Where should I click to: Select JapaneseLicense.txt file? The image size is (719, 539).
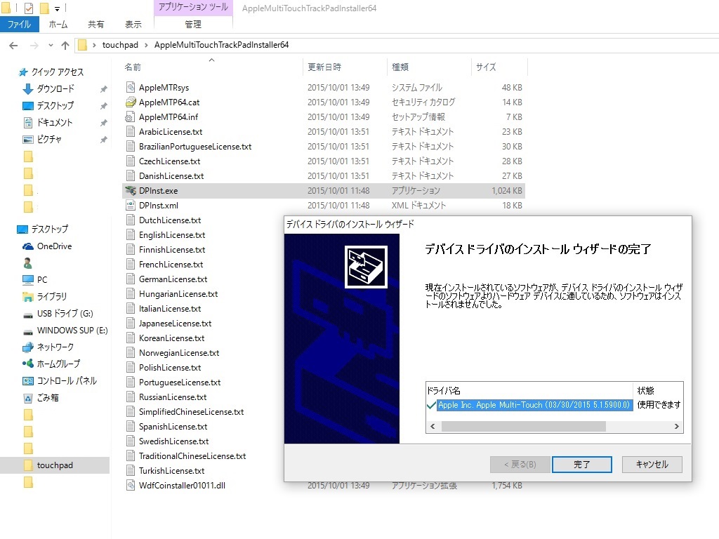click(175, 324)
